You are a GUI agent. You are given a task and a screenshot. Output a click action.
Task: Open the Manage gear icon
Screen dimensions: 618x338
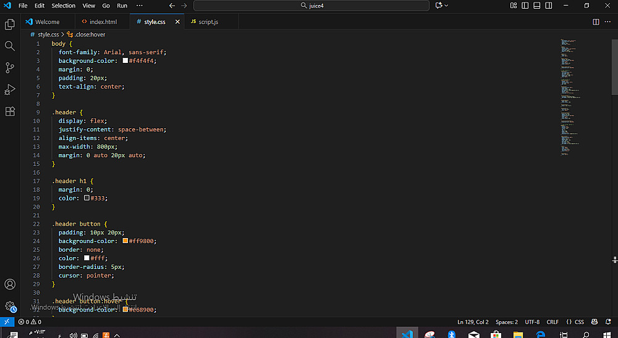pos(10,306)
